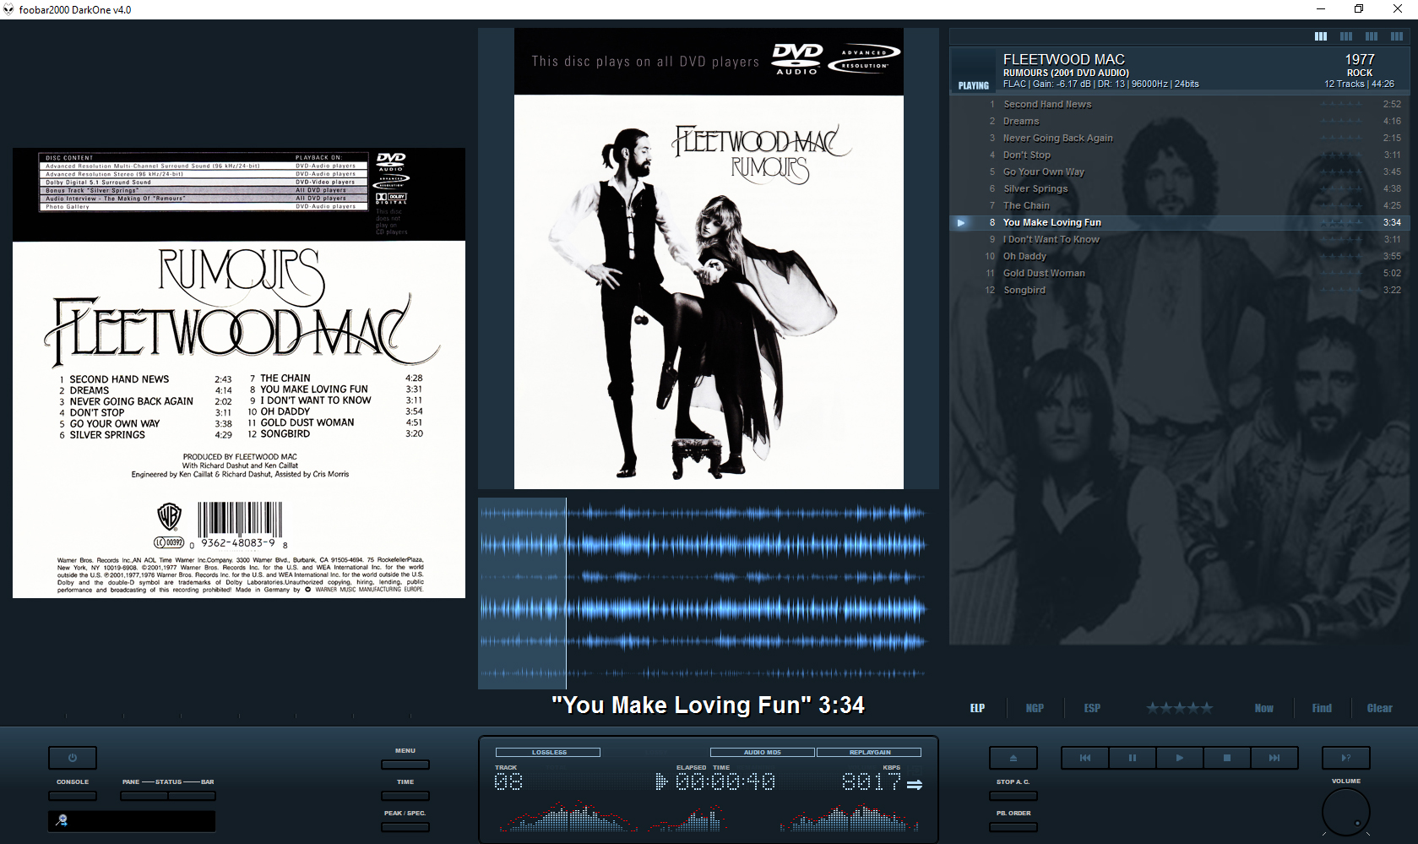Toggle the TIME display mode
The width and height of the screenshot is (1418, 844).
click(x=405, y=796)
